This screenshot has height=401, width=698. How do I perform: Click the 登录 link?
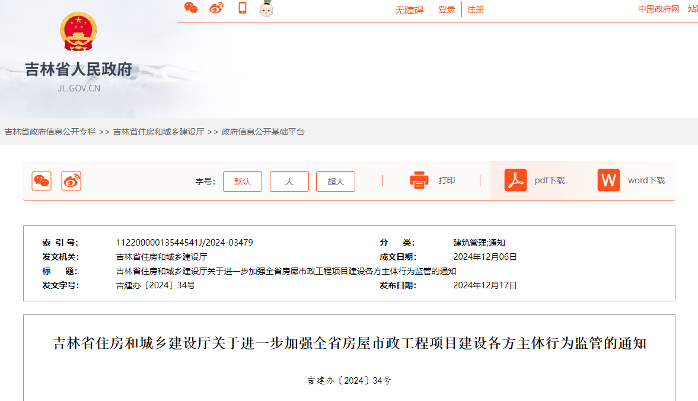pos(446,9)
